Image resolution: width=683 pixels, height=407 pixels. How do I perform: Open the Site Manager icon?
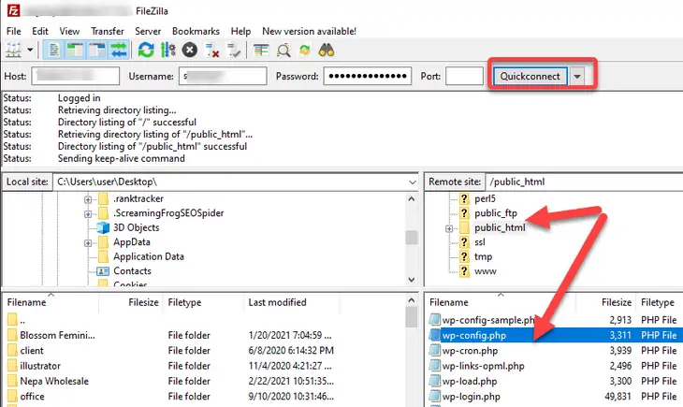coord(13,51)
